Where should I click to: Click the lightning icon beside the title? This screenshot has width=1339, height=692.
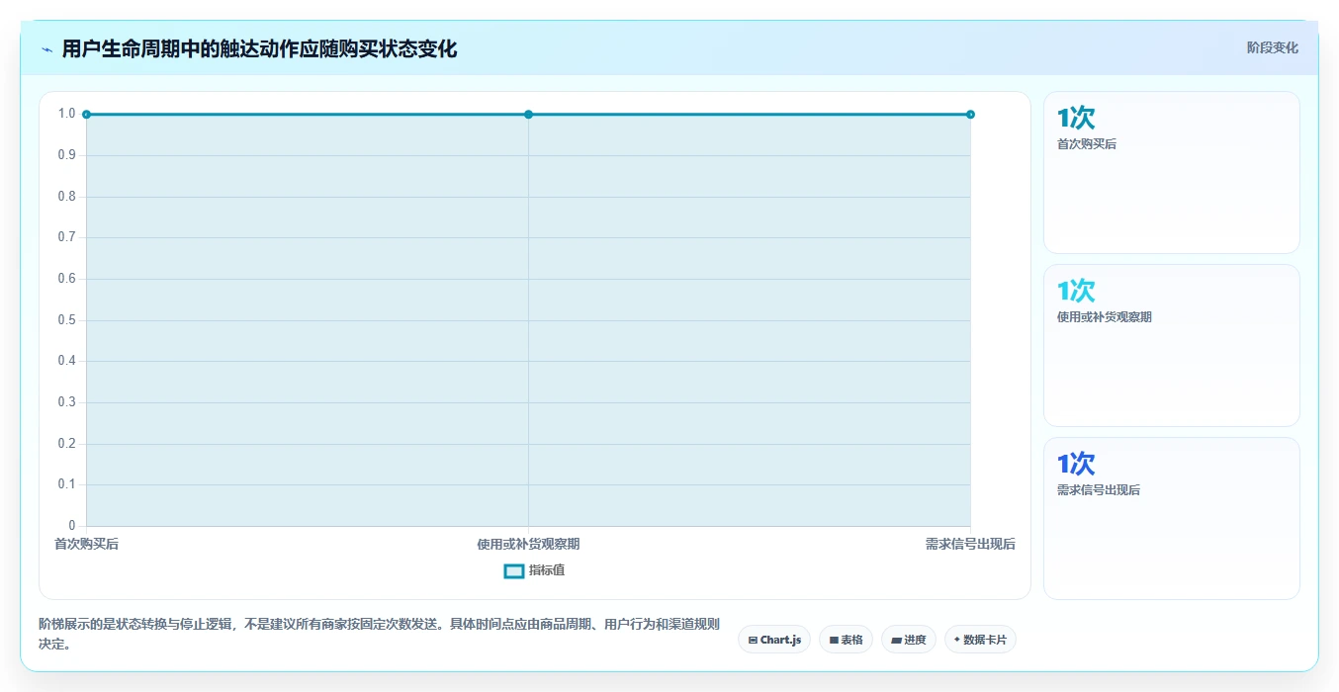(47, 49)
